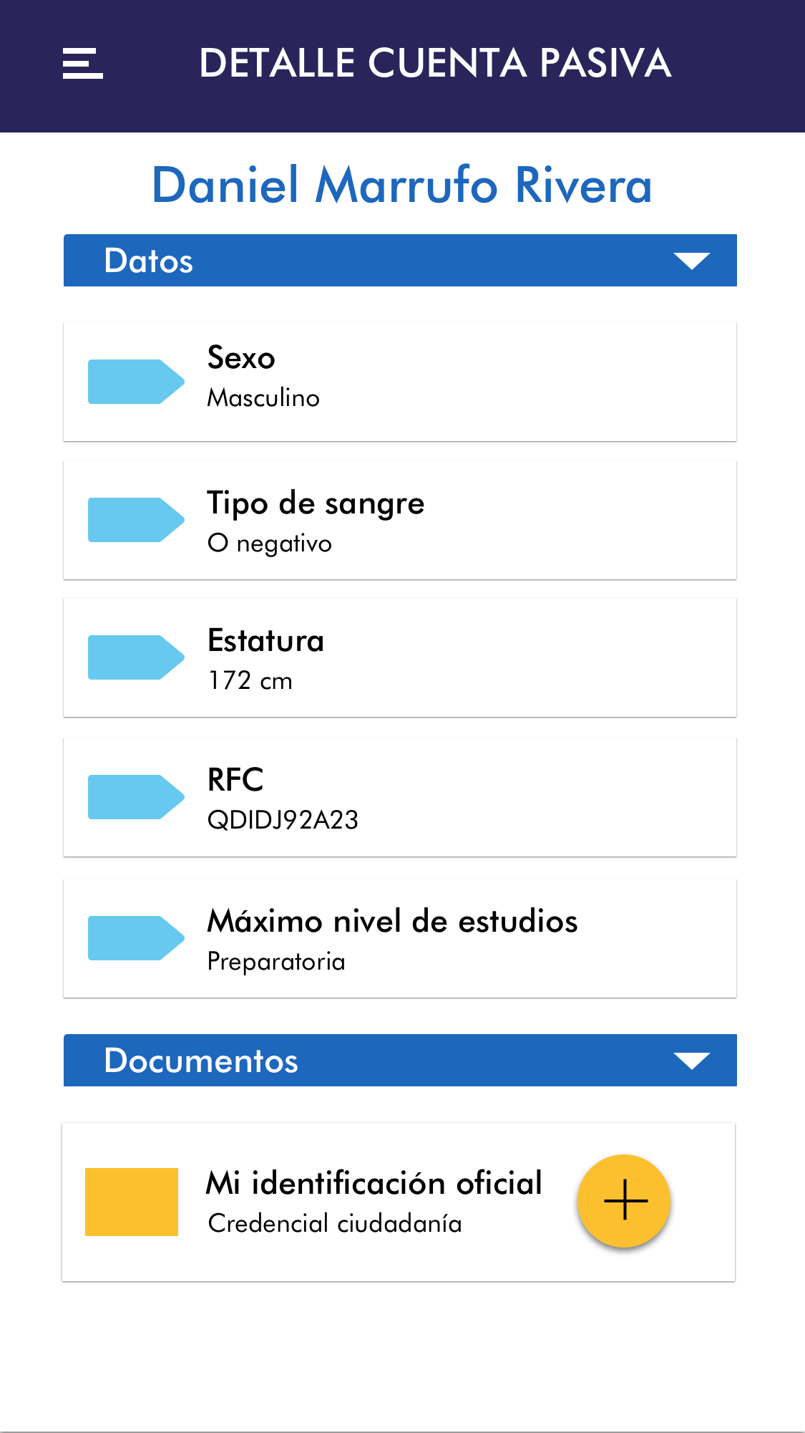Click the Documentos section header label

pyautogui.click(x=201, y=1061)
